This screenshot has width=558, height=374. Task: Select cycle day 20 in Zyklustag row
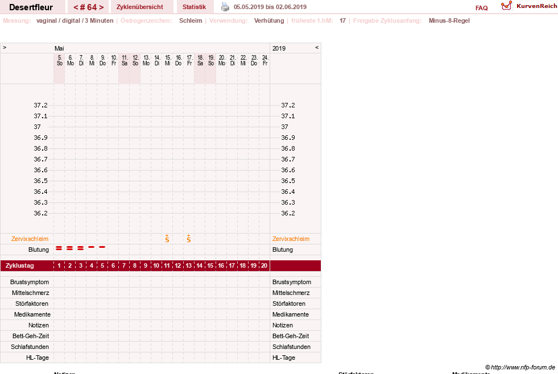(x=264, y=265)
